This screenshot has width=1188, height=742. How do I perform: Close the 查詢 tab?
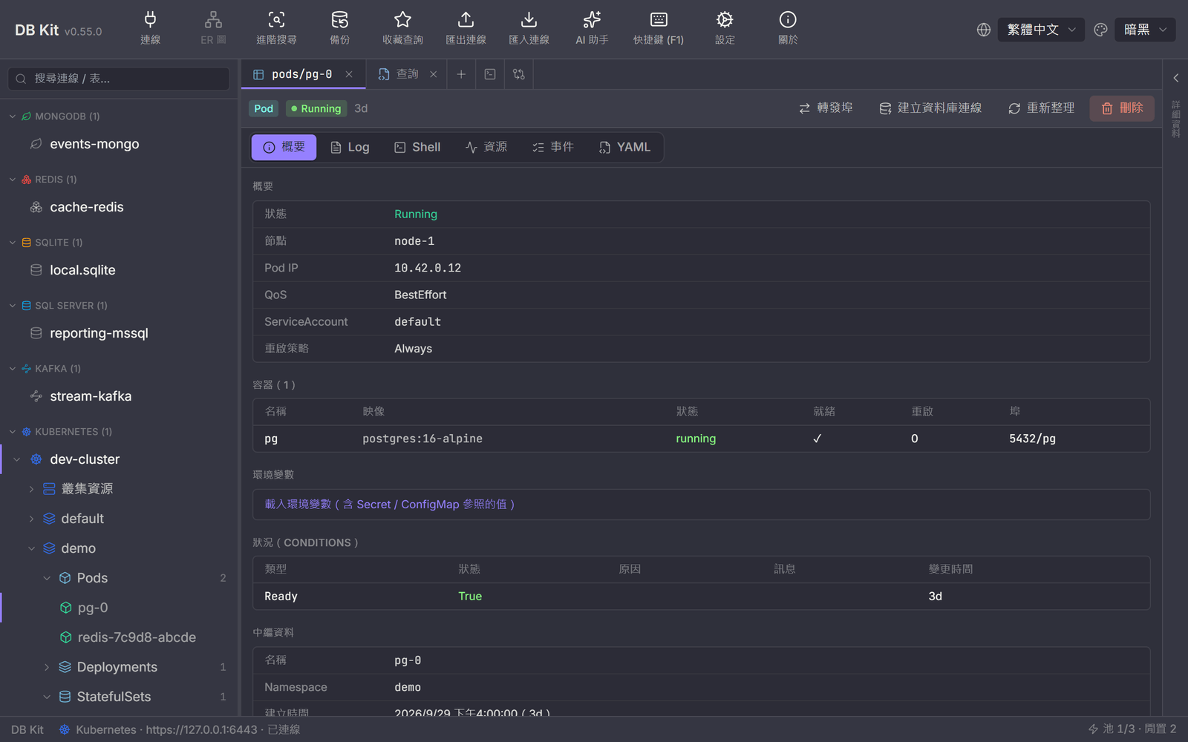click(434, 74)
